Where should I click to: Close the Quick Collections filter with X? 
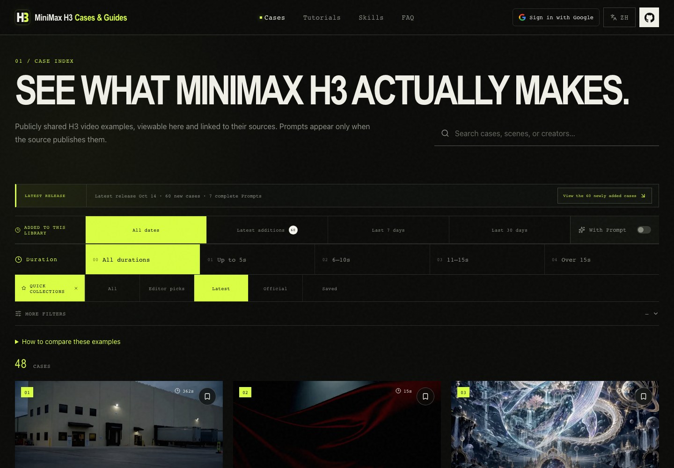tap(76, 288)
